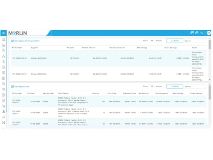The image size is (213, 160).
Task: Sort by Item Number column
Action: point(48,93)
